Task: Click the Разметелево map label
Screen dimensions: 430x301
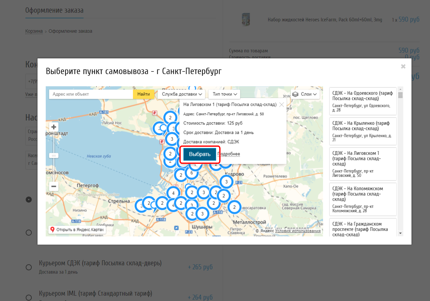Action: 275,176
